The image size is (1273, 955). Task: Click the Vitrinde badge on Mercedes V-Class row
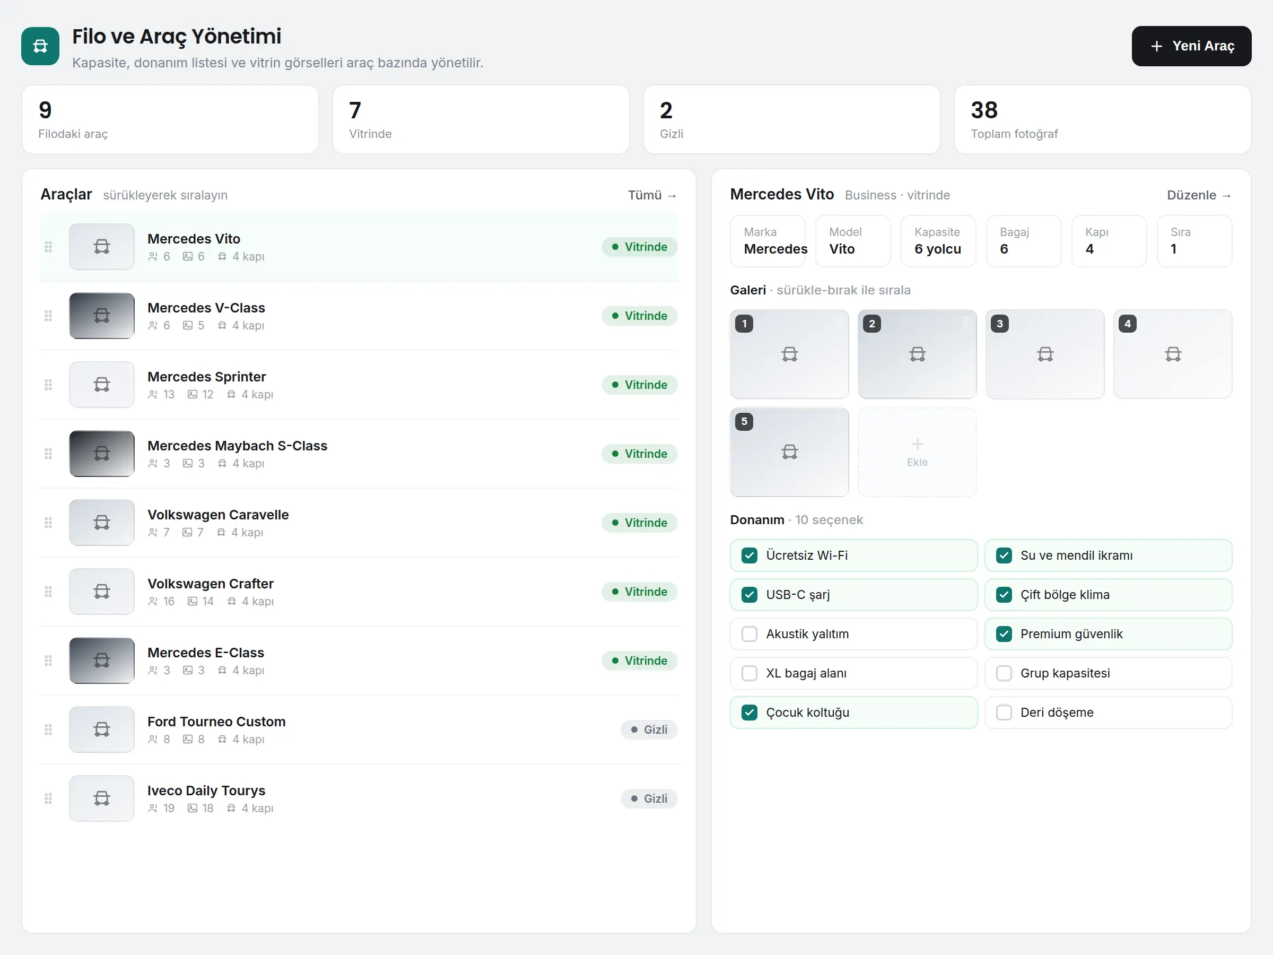[639, 316]
